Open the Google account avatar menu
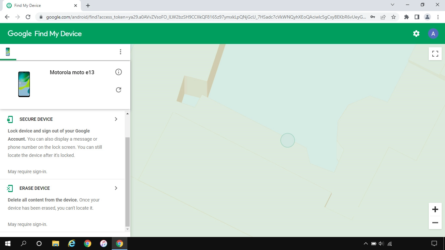The width and height of the screenshot is (445, 250). pyautogui.click(x=433, y=34)
